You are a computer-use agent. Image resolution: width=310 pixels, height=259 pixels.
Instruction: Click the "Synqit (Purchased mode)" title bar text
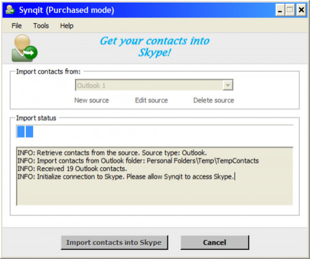click(x=67, y=10)
